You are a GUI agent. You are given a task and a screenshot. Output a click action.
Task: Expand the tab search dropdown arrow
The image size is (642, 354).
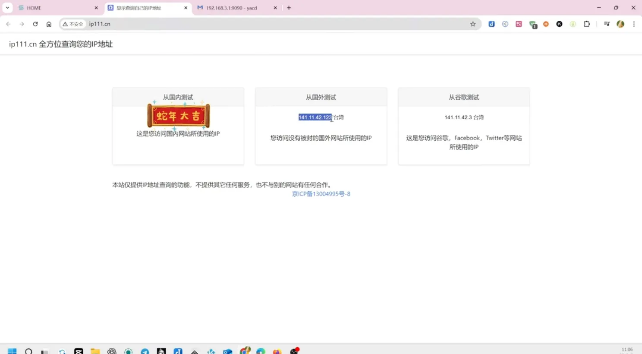pyautogui.click(x=7, y=8)
